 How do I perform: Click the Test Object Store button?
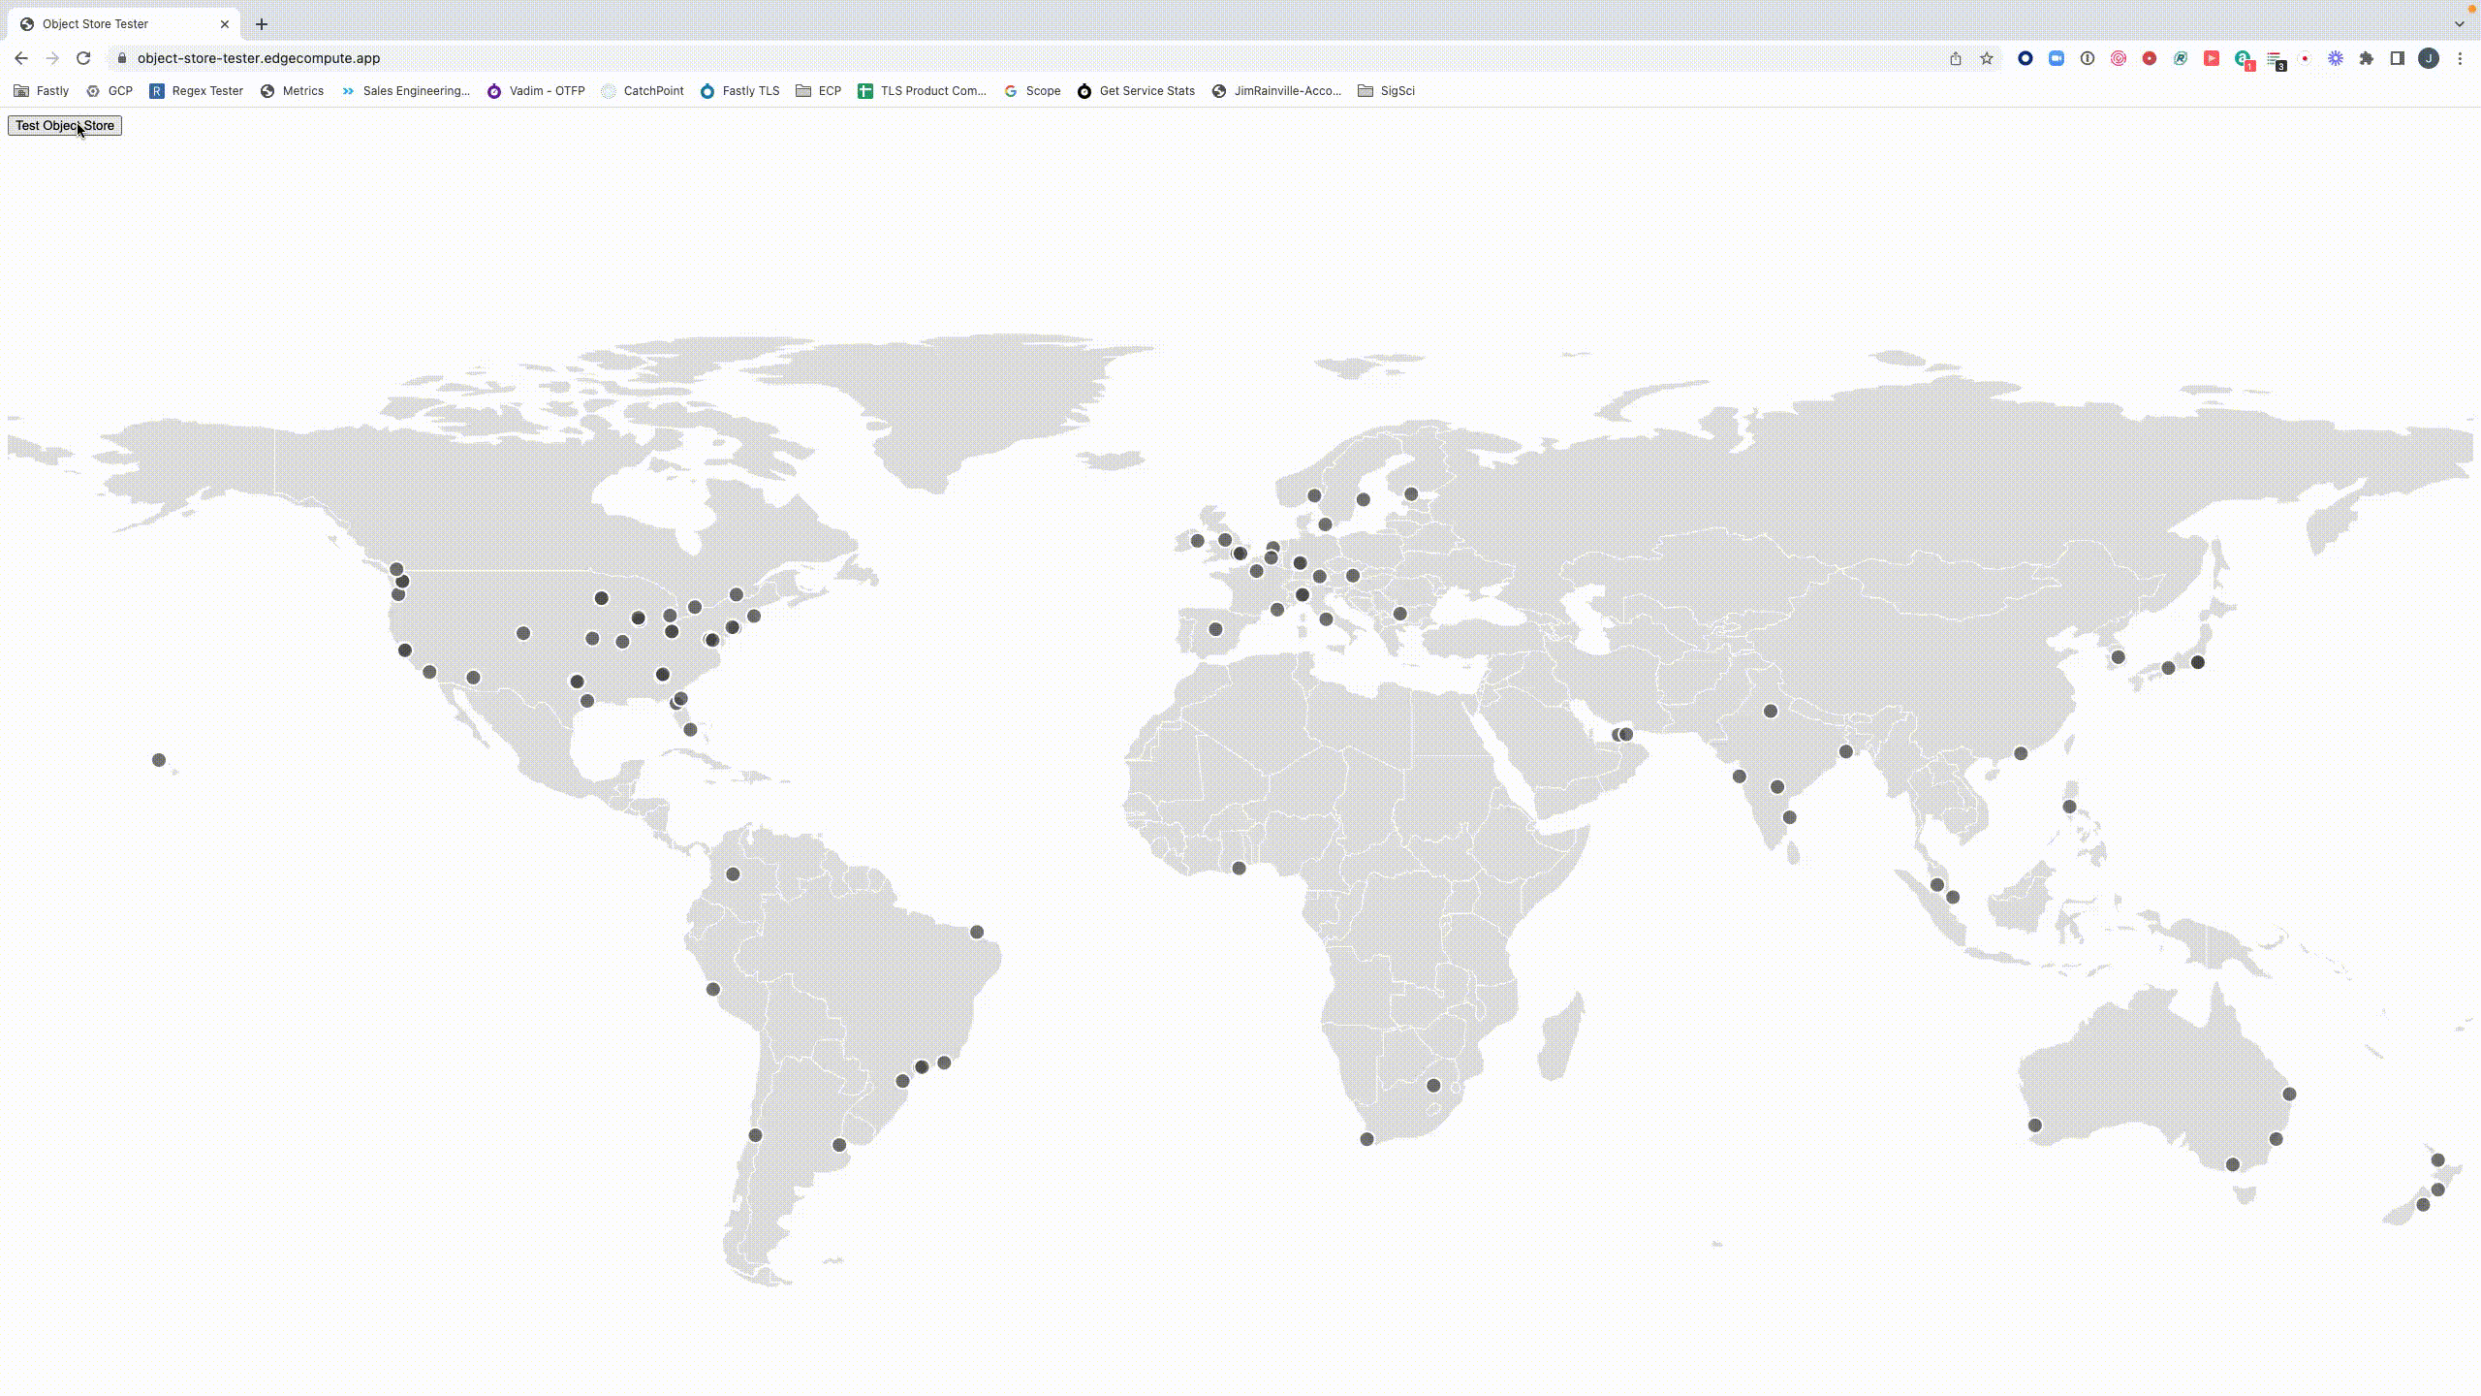[x=65, y=124]
